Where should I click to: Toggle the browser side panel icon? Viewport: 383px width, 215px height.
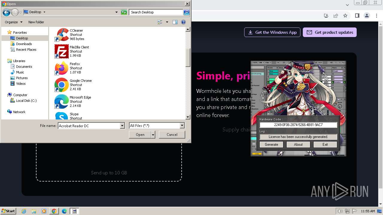357,16
